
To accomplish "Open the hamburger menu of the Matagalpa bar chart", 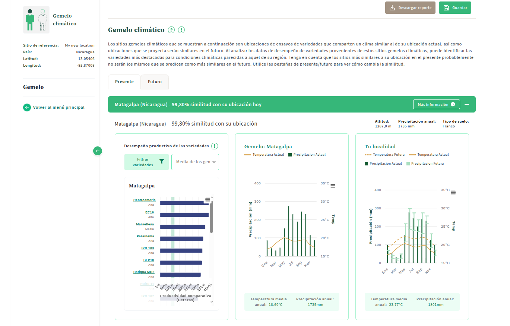I will (x=208, y=200).
